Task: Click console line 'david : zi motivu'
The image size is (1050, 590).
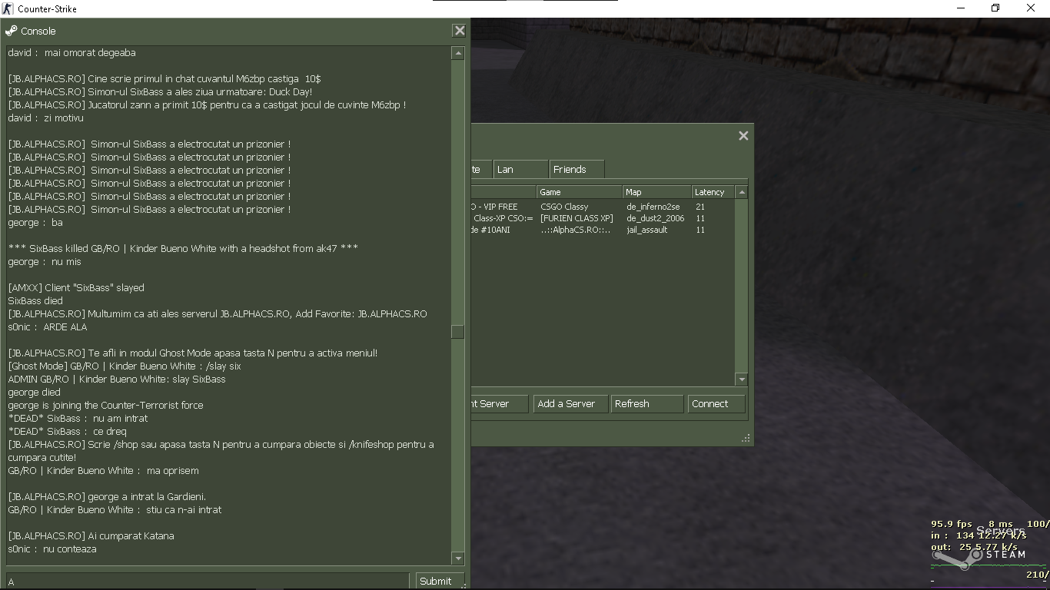Action: (x=46, y=118)
